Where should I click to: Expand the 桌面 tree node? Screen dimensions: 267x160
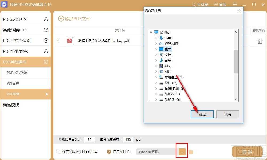click(x=156, y=49)
